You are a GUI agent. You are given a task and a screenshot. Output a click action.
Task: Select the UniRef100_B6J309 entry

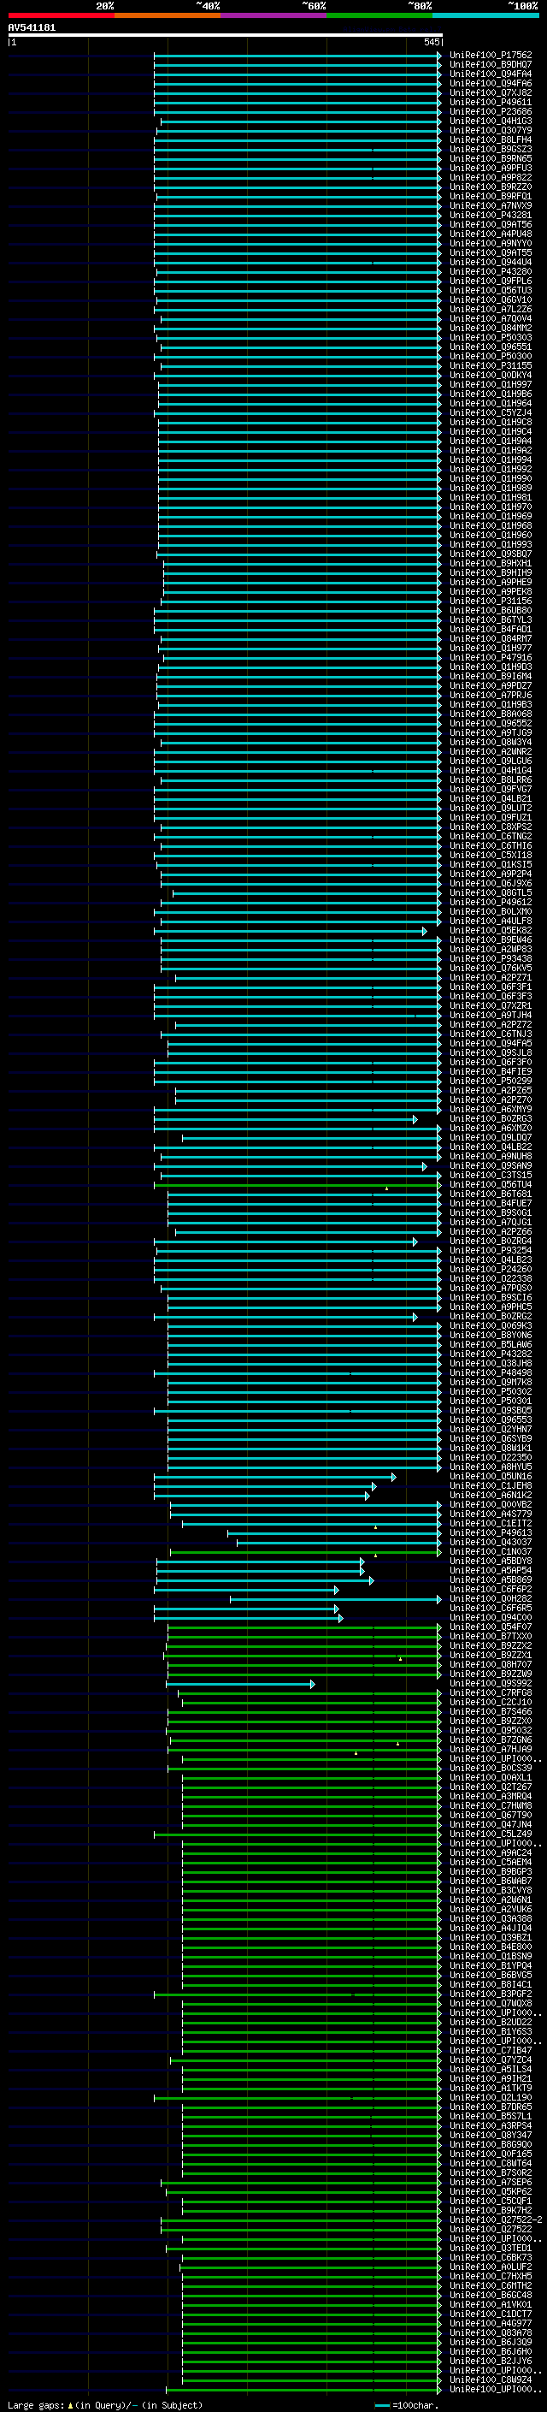click(490, 2342)
